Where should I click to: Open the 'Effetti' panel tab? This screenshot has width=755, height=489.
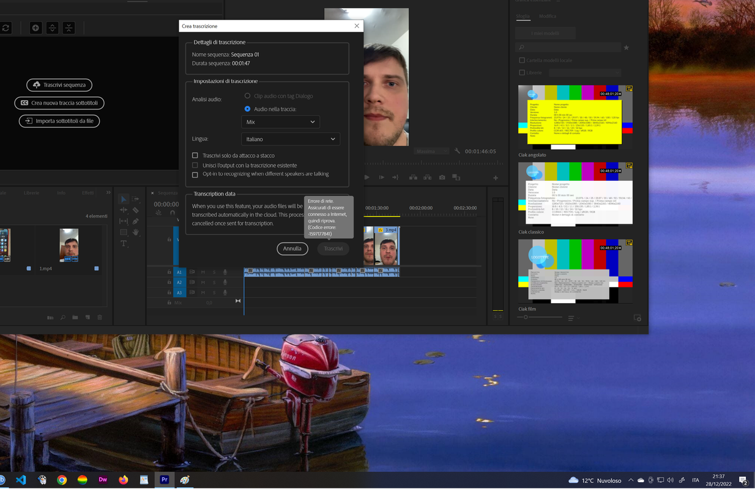click(x=88, y=193)
